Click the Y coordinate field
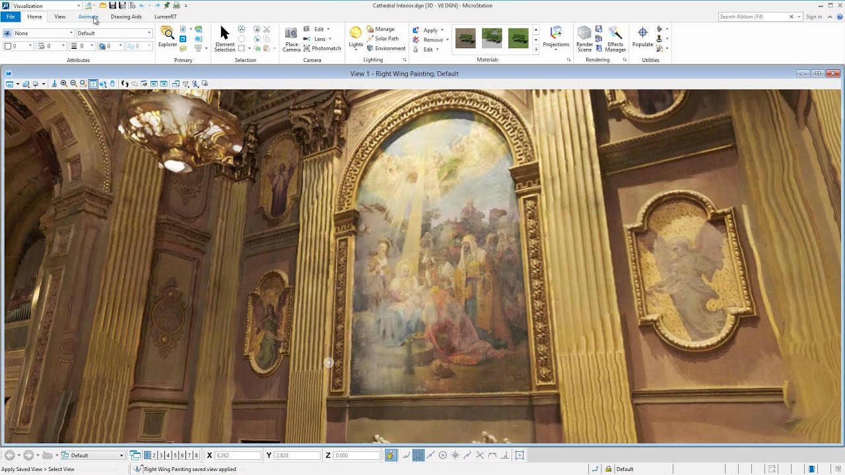845x475 pixels. 297,455
